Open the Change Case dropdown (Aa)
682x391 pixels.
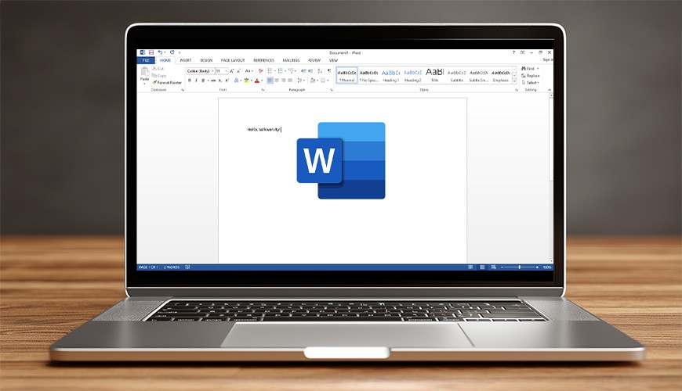(x=248, y=70)
